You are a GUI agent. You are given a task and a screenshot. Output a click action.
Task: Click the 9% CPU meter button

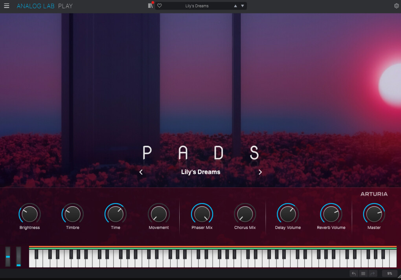tap(389, 273)
